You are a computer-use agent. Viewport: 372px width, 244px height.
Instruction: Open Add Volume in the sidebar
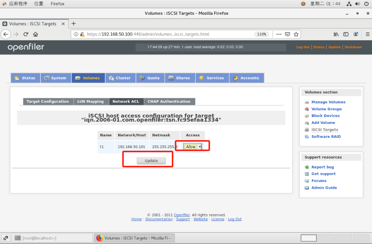[x=323, y=123]
